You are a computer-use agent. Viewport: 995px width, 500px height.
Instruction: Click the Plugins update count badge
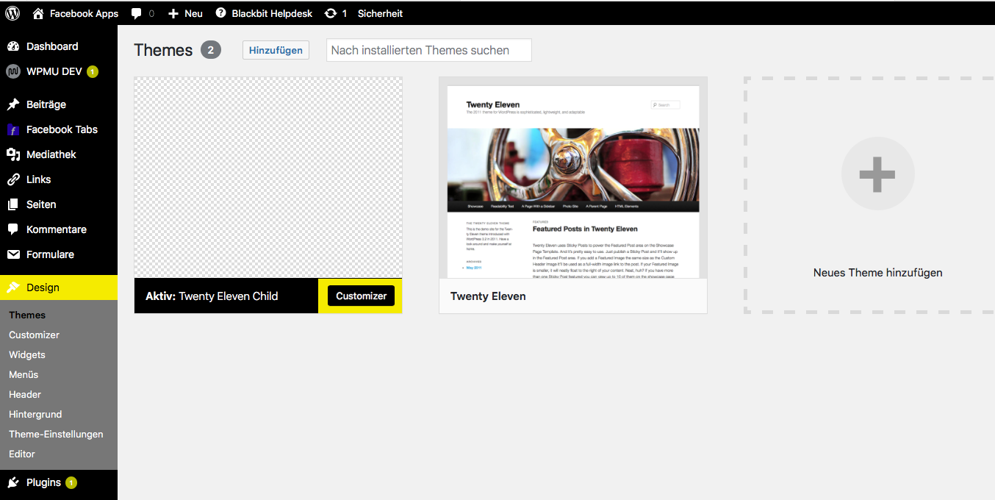(x=71, y=482)
